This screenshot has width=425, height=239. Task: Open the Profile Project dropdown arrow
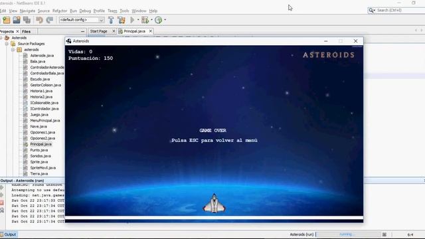tap(165, 20)
